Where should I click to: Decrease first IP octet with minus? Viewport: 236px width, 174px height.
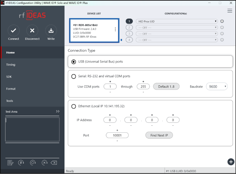pyautogui.click(x=110, y=125)
